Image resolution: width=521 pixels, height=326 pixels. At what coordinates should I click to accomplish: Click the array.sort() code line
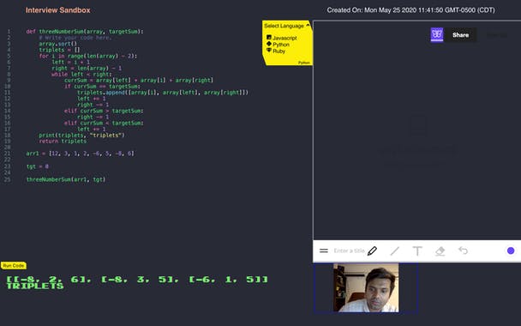57,44
